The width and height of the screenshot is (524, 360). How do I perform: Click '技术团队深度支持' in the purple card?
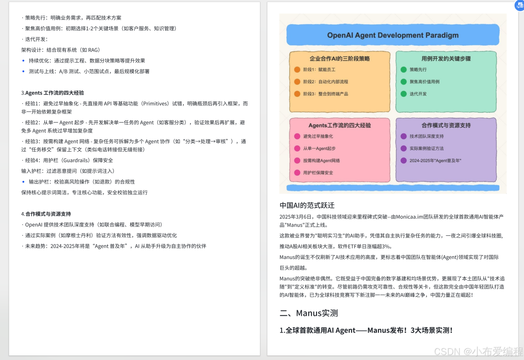click(x=427, y=136)
